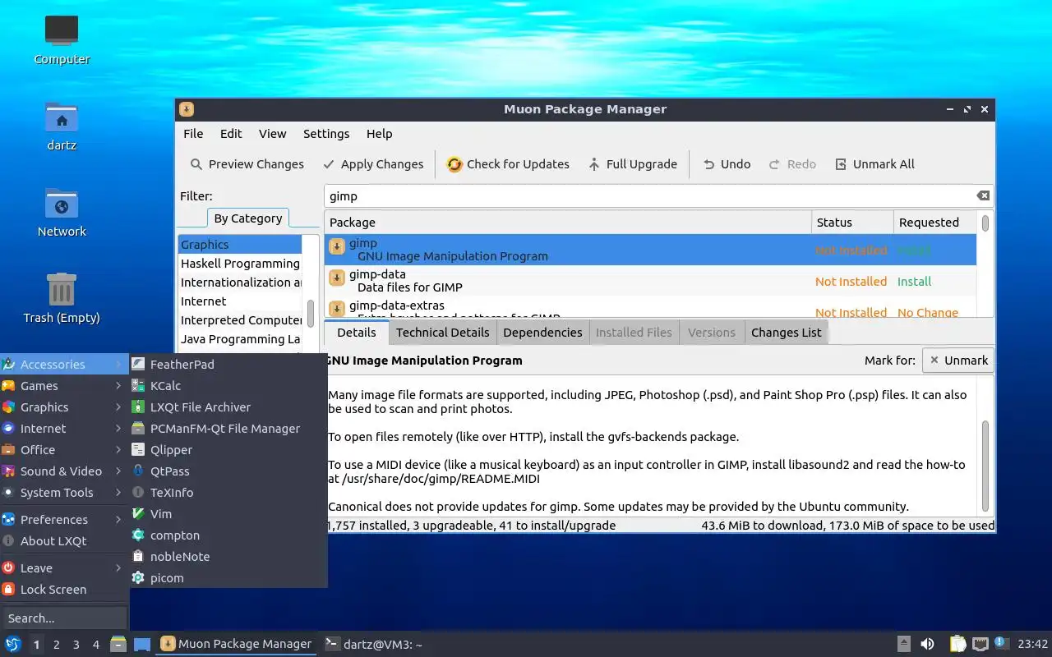1052x657 pixels.
Task: Expand the System Tools submenu
Action: pos(64,493)
